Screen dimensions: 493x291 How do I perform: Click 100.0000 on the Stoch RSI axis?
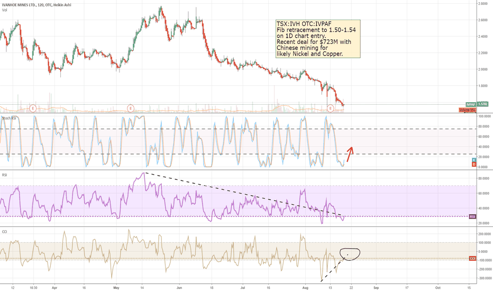(x=484, y=116)
